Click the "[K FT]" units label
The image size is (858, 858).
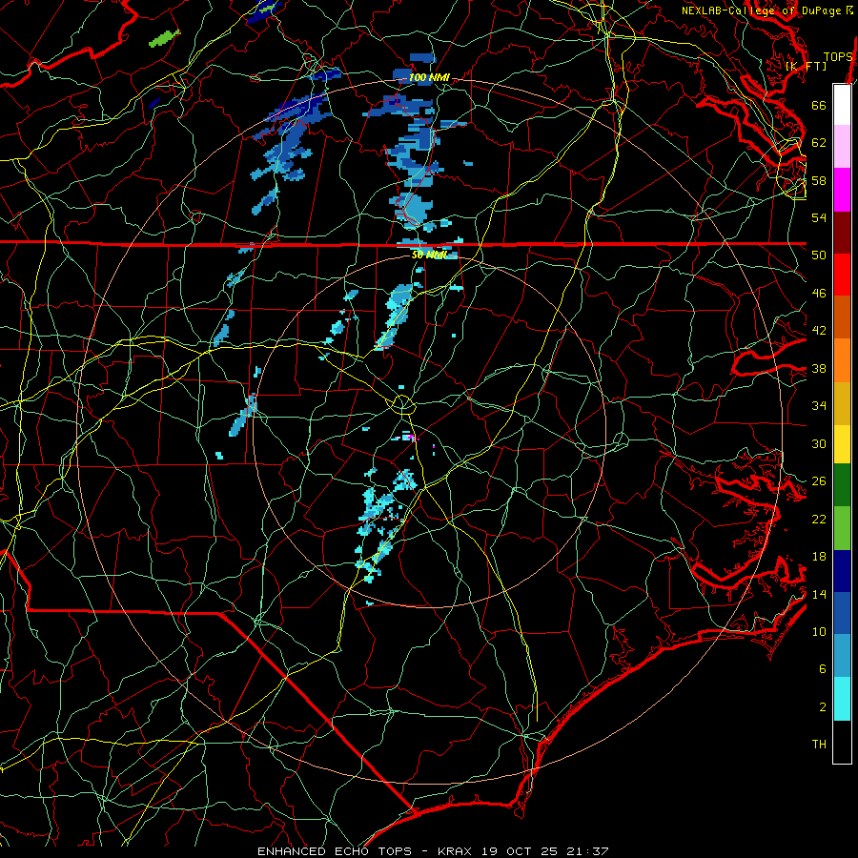806,66
